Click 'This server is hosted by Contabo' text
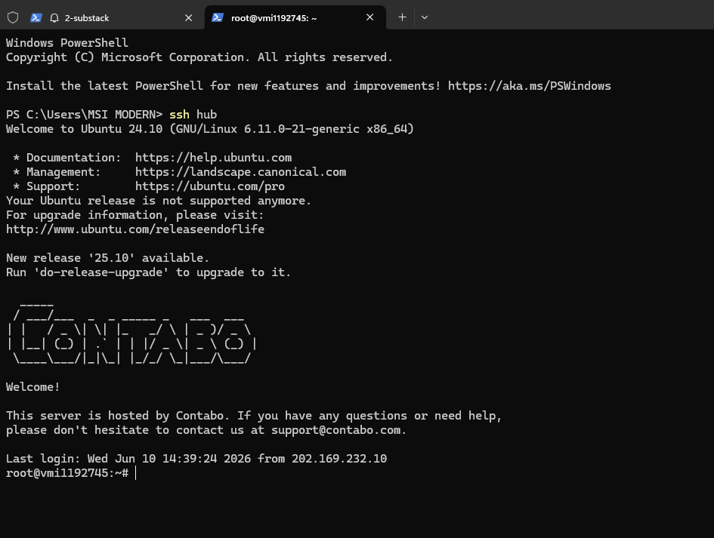Viewport: 714px width, 538px height. 115,416
